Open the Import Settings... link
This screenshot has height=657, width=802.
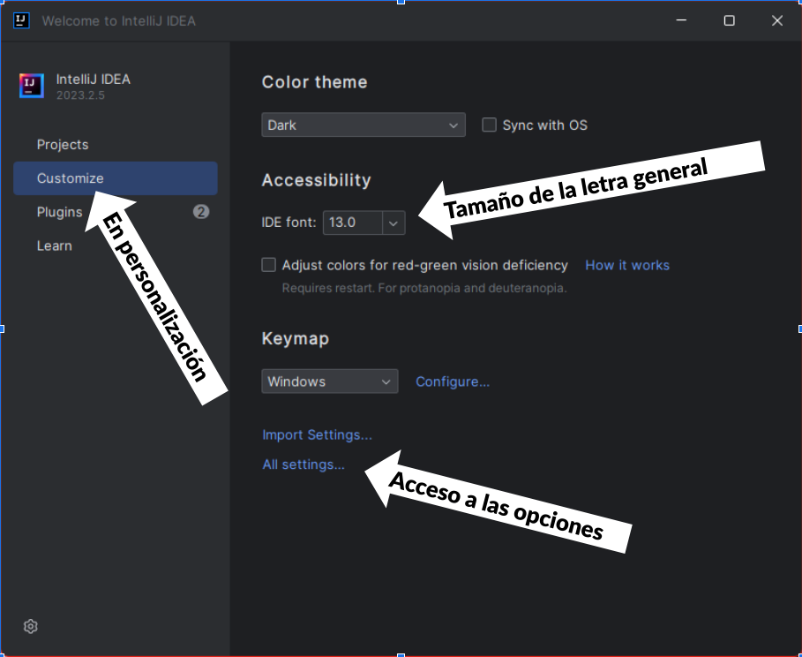point(317,434)
